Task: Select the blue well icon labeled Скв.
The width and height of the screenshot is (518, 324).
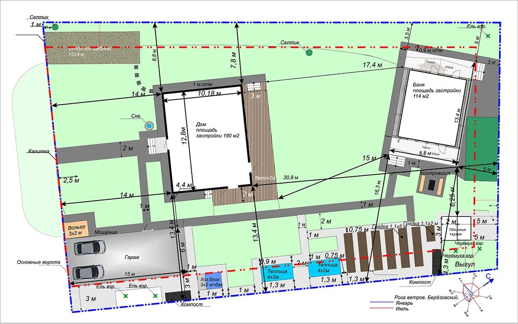Action: pos(149,126)
